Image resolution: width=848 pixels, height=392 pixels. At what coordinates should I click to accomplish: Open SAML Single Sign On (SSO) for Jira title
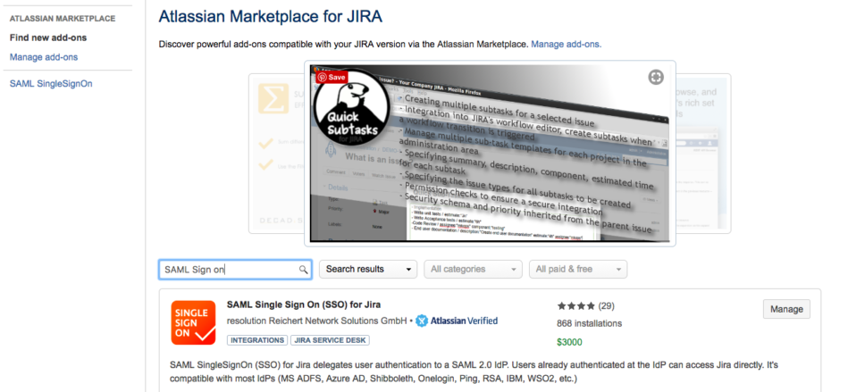pyautogui.click(x=304, y=304)
